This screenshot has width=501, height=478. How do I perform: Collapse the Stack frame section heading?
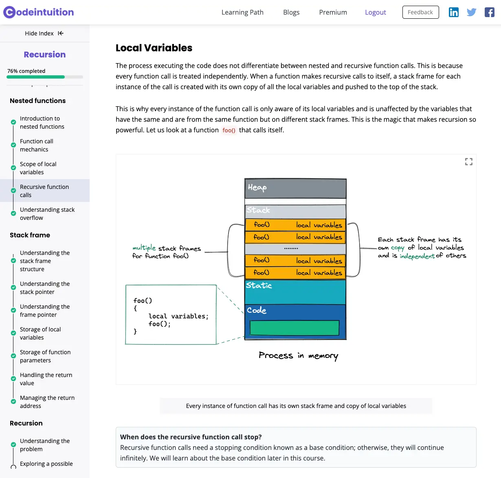[30, 235]
